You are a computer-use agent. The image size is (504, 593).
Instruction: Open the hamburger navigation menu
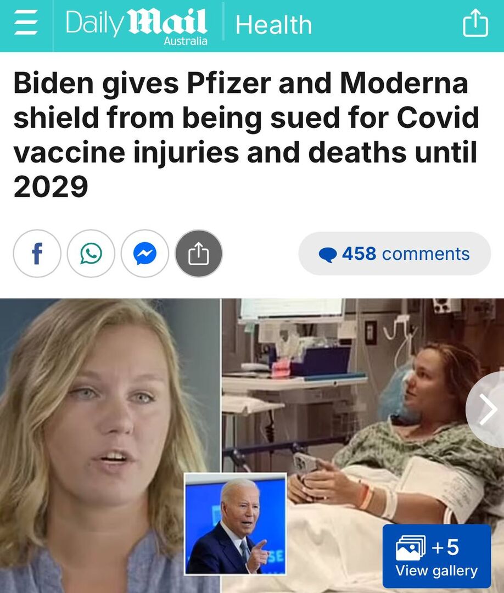click(x=26, y=23)
